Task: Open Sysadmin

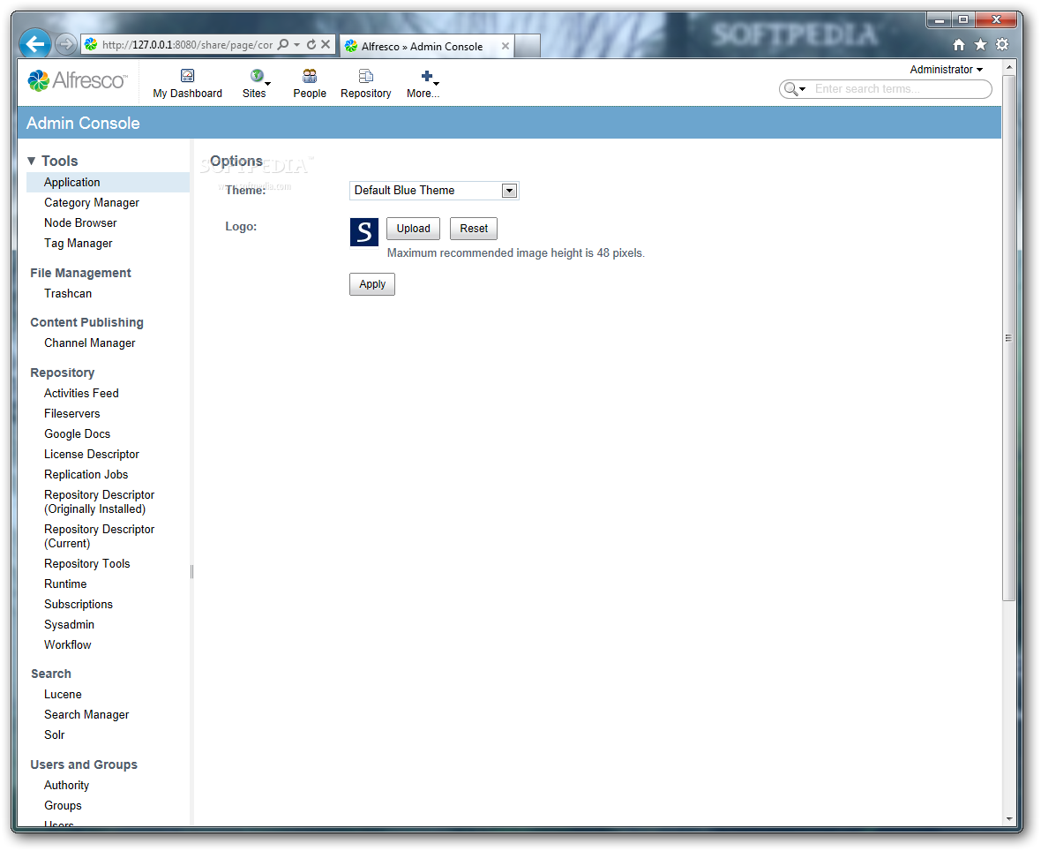Action: (x=69, y=624)
